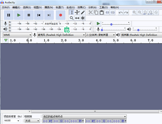Open the 分析(A) menu
162x124 pixels.
92,7
